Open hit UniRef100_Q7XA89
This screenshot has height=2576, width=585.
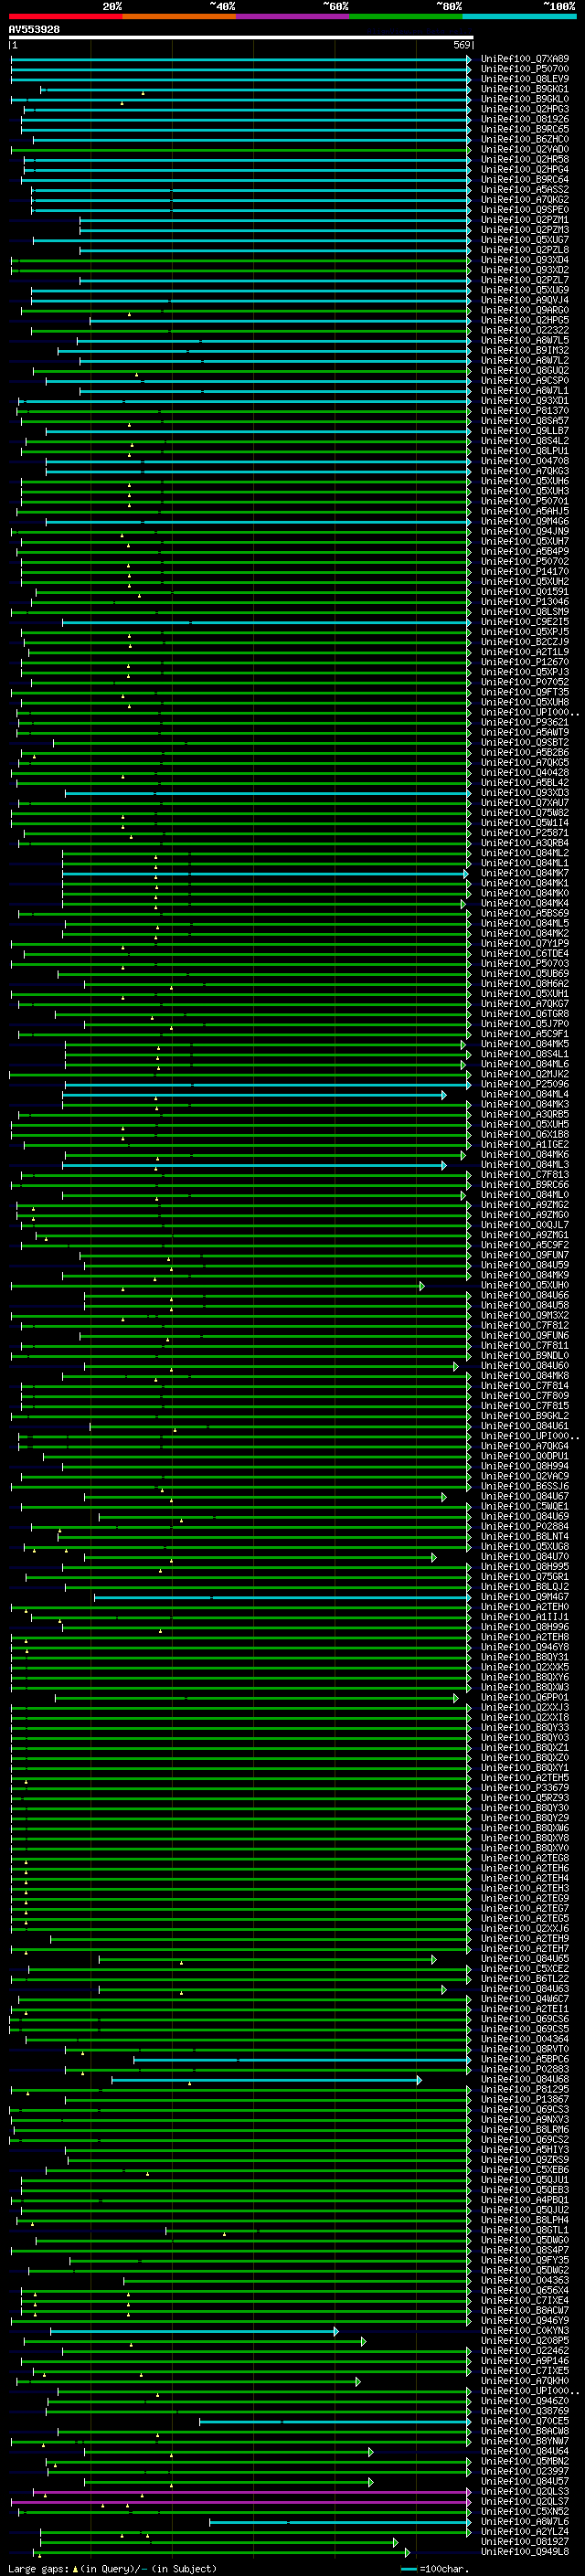[x=525, y=59]
